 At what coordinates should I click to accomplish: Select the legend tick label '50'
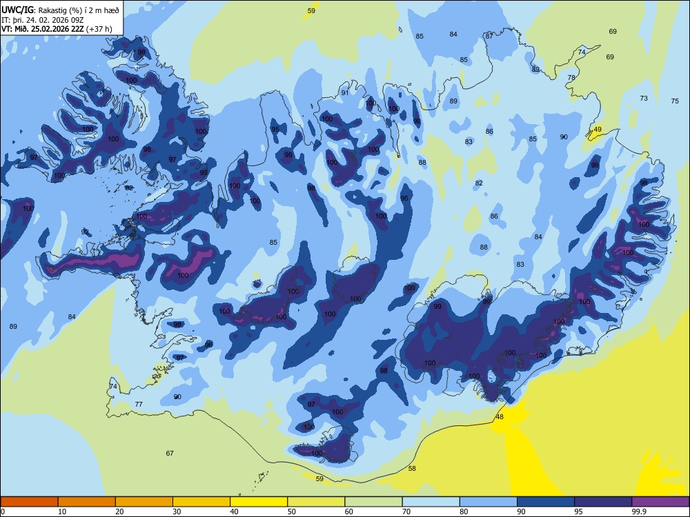[291, 511]
